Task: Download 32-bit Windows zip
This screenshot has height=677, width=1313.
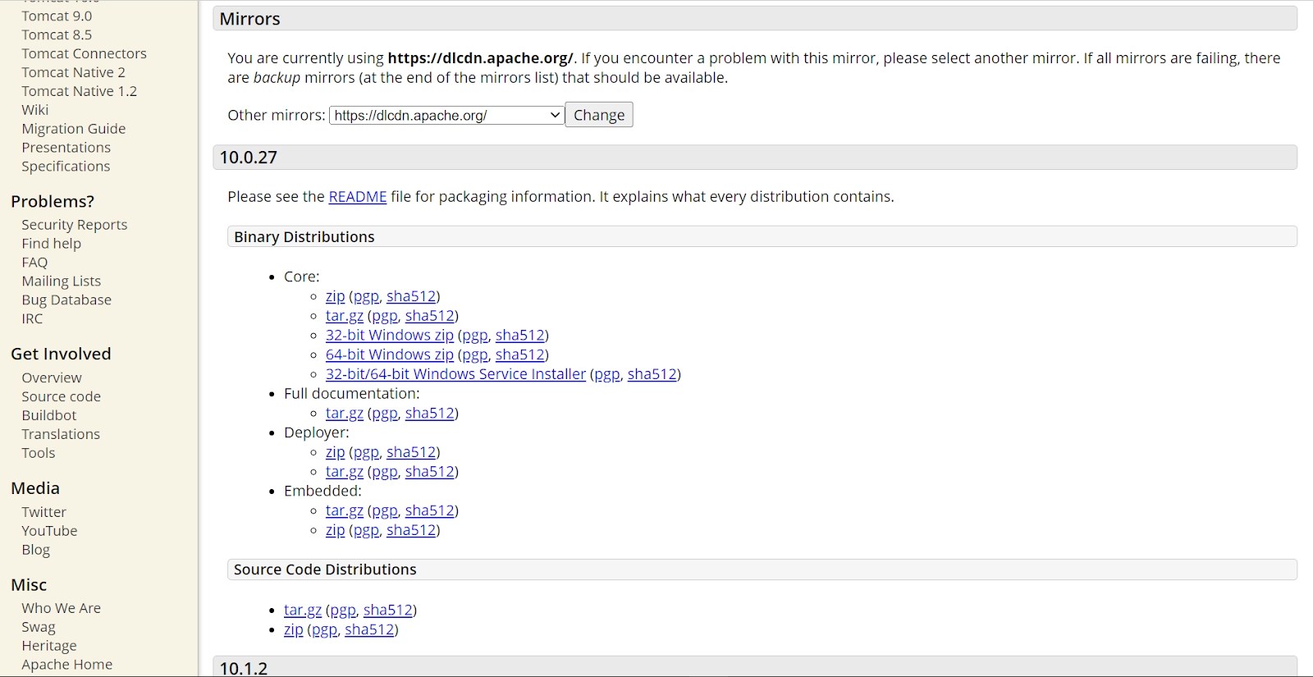Action: (390, 336)
